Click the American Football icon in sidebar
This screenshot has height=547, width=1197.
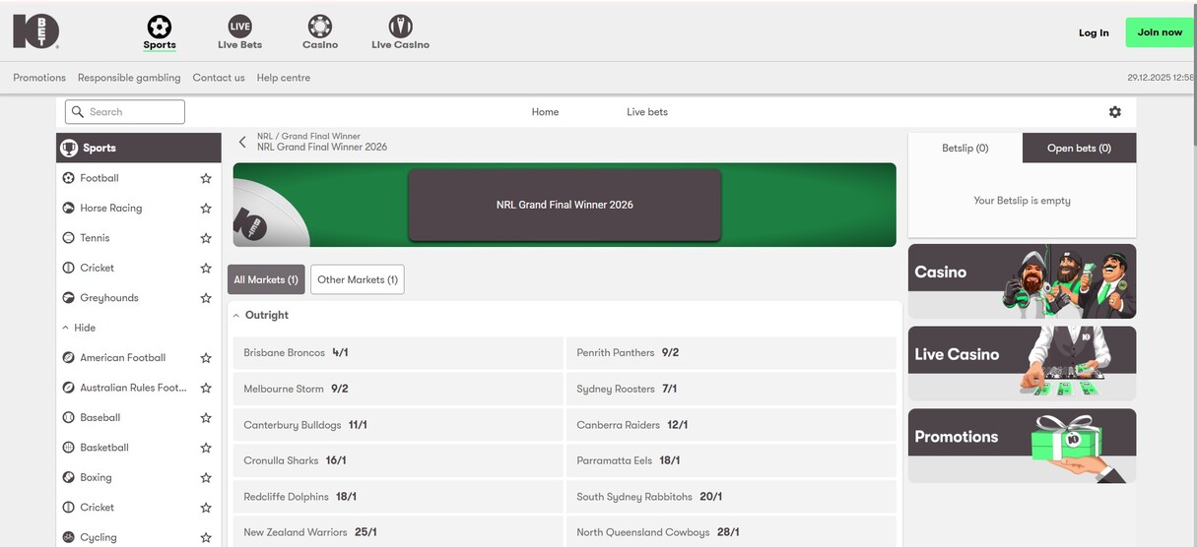point(68,358)
